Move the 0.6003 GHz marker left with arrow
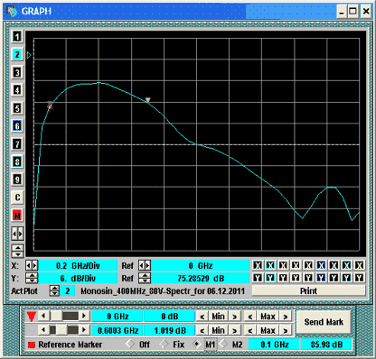376x359 pixels. point(43,330)
